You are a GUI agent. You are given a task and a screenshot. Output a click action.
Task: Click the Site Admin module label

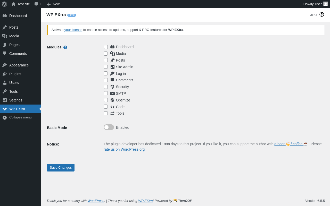pyautogui.click(x=125, y=67)
